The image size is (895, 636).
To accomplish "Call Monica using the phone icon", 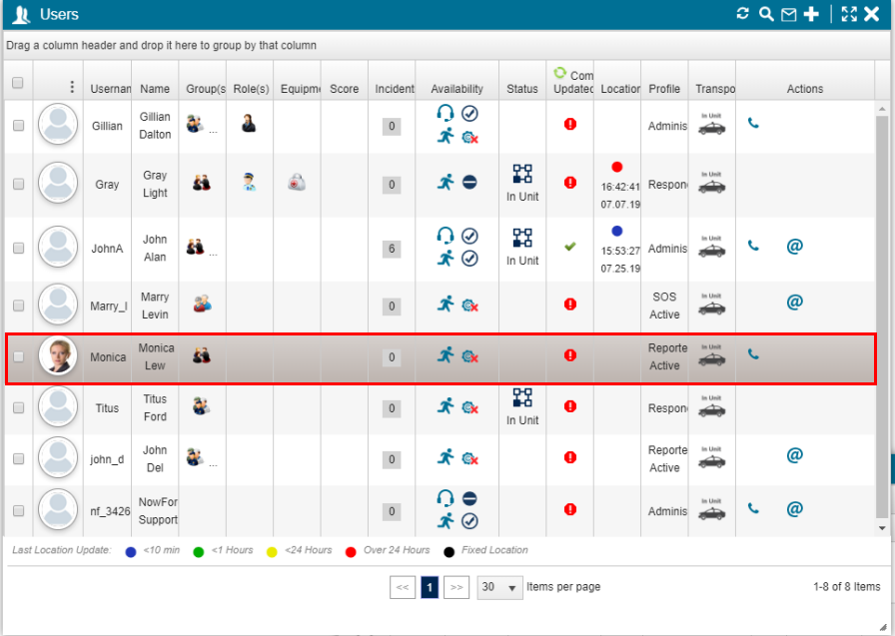I will pyautogui.click(x=753, y=354).
